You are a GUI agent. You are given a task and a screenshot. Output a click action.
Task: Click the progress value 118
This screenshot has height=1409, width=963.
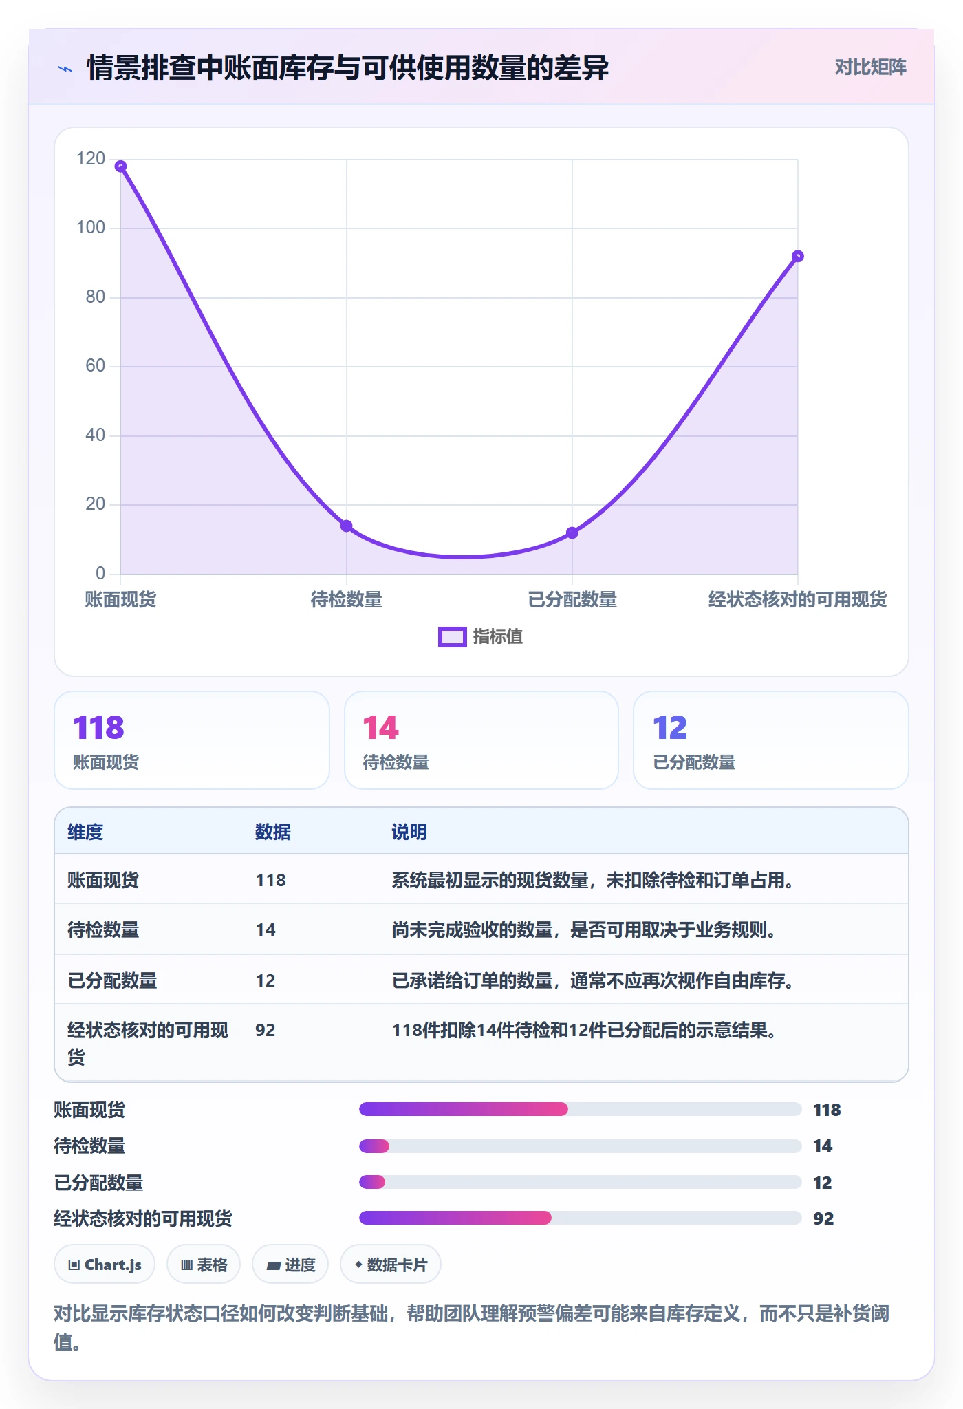click(x=827, y=1110)
